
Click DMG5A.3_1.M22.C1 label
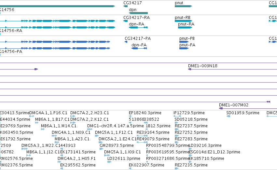(41, 146)
